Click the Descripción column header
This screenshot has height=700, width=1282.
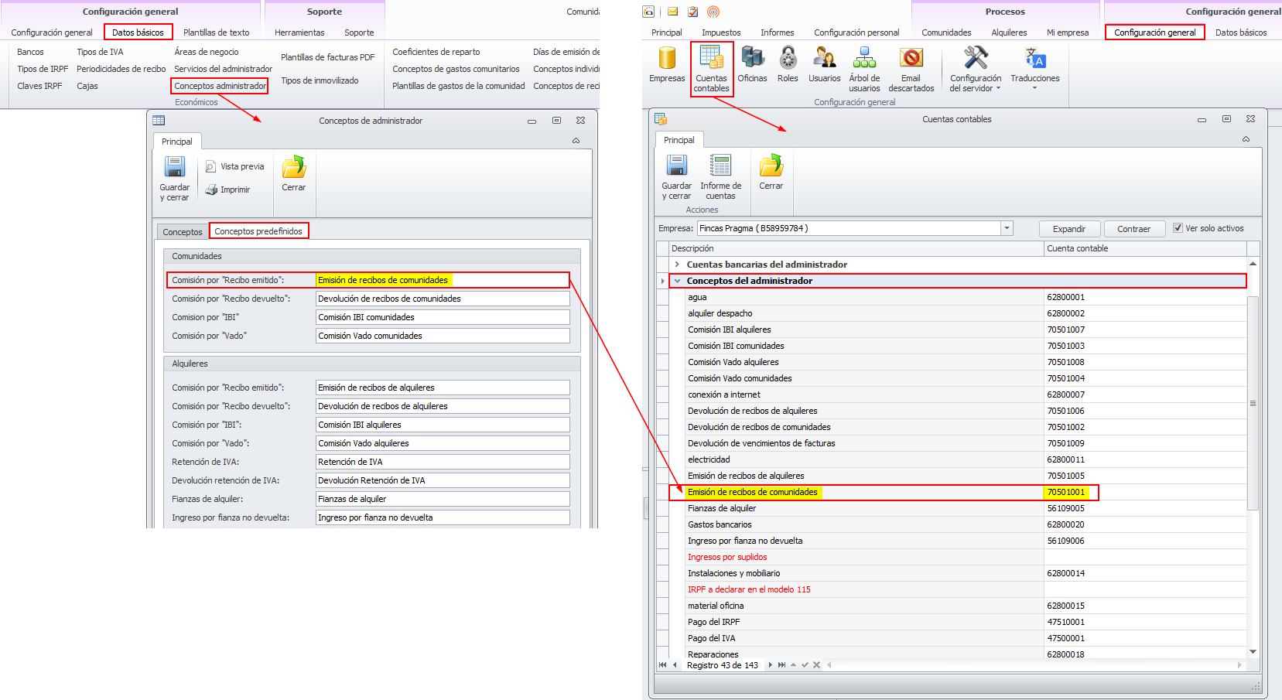click(x=856, y=248)
